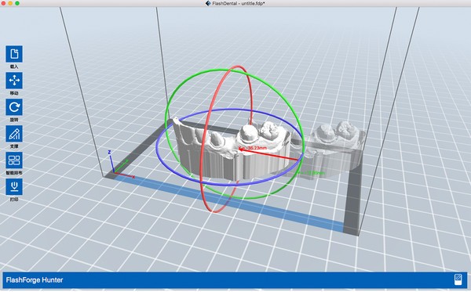
Task: Click the Load (载入) file icon
Action: [x=14, y=54]
